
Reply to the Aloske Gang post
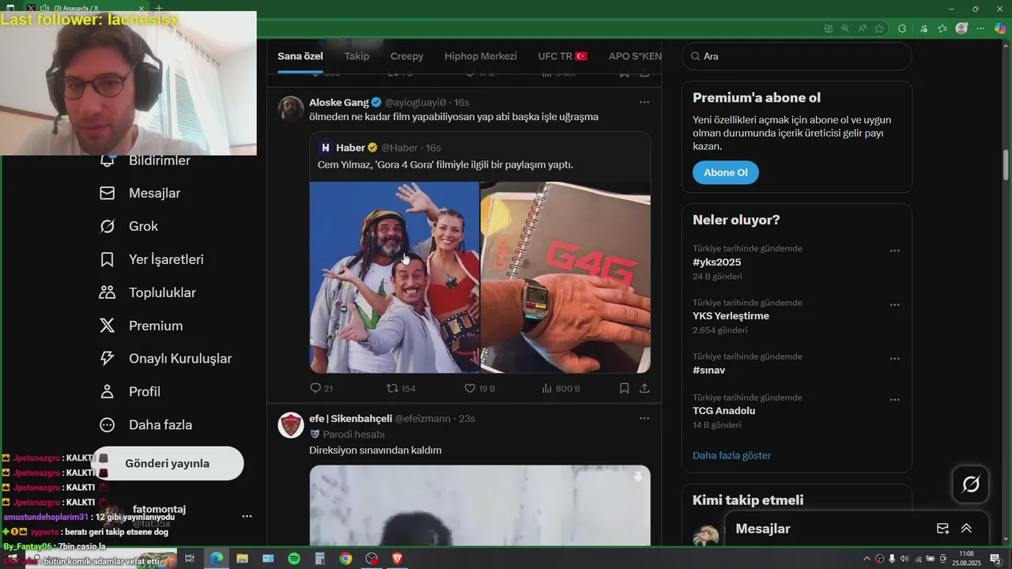321,388
